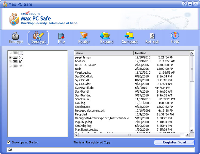Click the D:\ drive icon

pos(15,57)
